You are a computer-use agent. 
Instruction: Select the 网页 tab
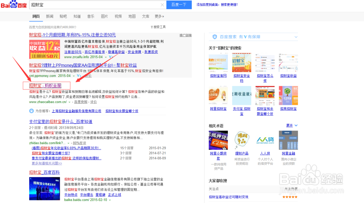36,16
